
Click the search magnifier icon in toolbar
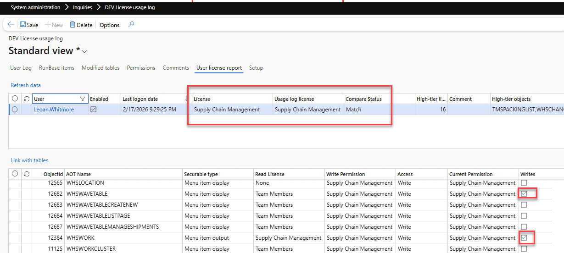click(131, 25)
